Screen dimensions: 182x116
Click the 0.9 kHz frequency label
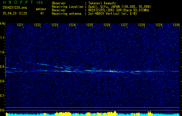point(2,67)
